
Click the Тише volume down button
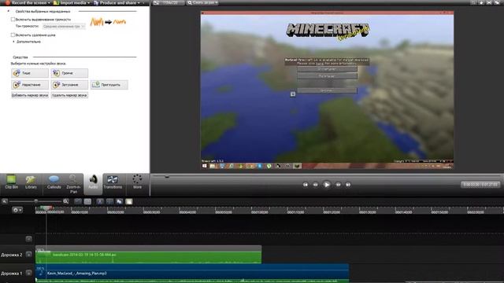point(30,73)
